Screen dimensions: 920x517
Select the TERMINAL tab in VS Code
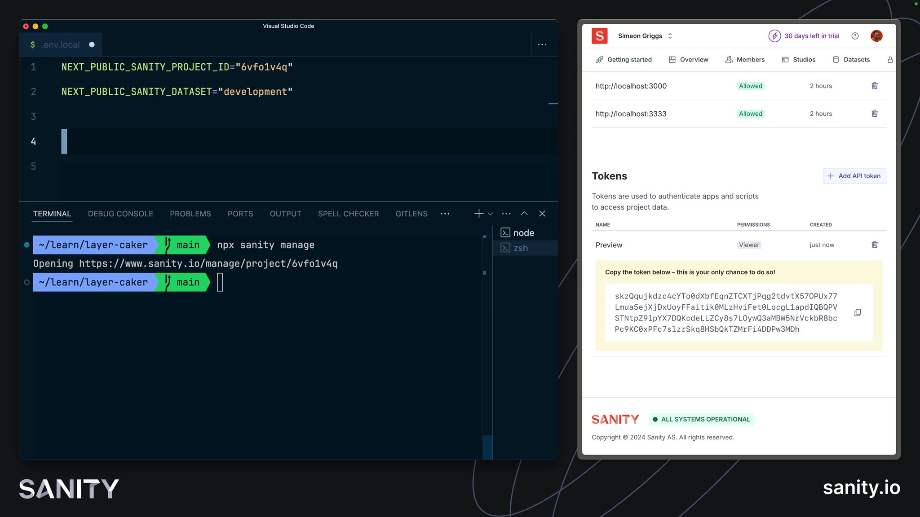(52, 213)
